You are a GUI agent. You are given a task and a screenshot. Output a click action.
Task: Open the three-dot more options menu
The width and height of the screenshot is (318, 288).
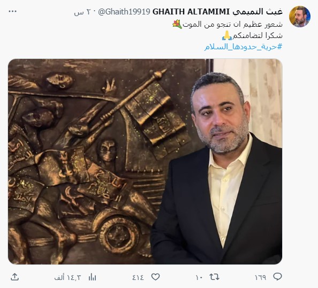[x=12, y=12]
